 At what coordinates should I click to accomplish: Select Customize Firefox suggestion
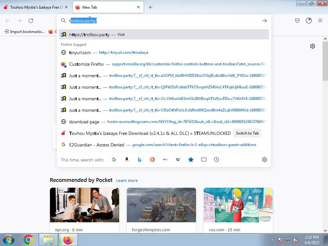pos(164,64)
